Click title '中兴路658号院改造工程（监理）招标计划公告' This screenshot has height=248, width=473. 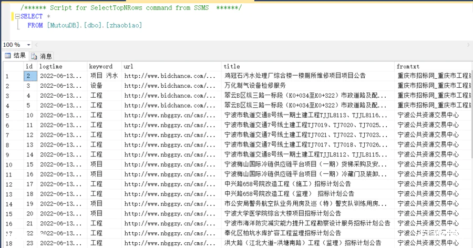click(x=289, y=194)
